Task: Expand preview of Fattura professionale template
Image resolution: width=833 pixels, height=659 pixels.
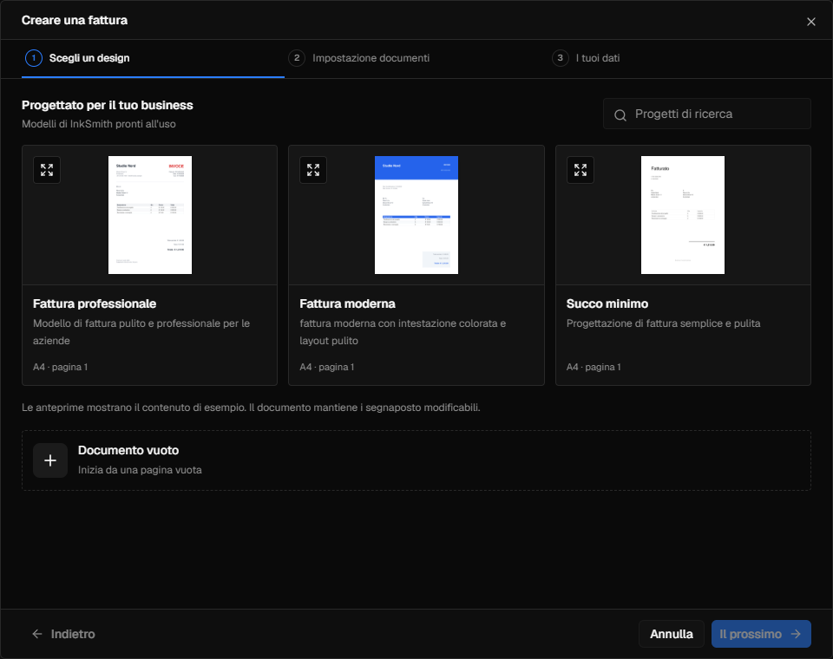Action: click(x=47, y=170)
